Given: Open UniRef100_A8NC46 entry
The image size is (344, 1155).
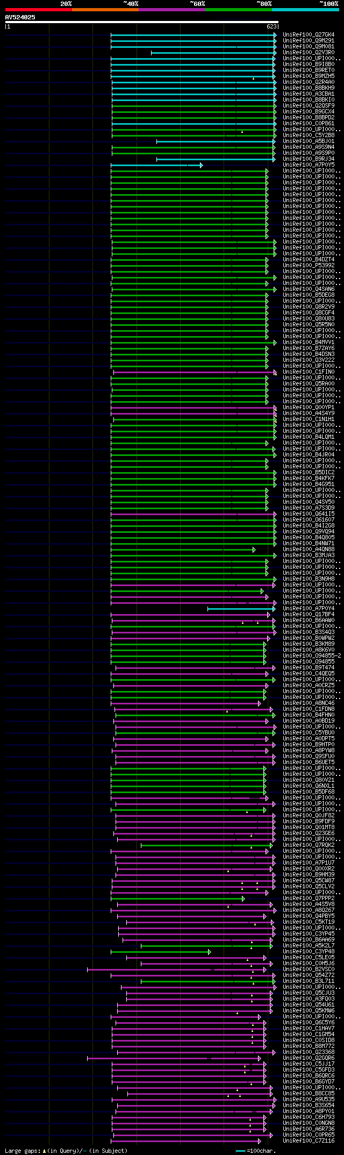Looking at the screenshot, I should click(309, 703).
